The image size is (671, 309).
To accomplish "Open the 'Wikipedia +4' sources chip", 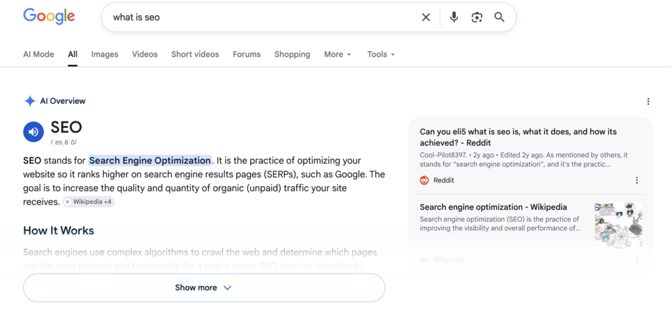I will [88, 201].
